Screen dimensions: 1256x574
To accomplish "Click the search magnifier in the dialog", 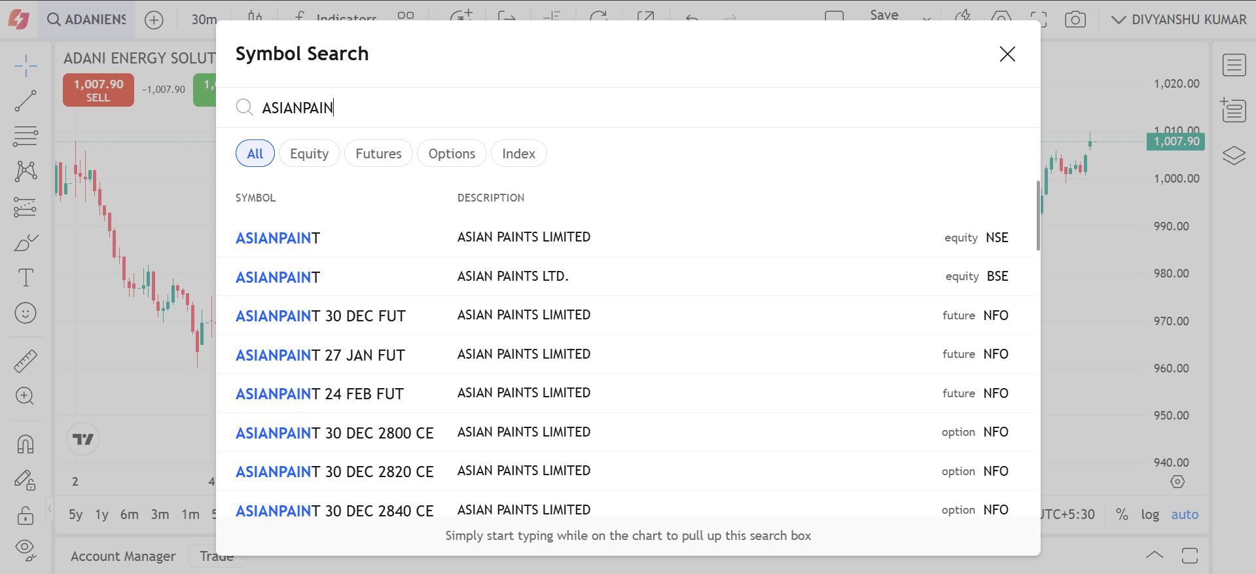I will pos(244,107).
